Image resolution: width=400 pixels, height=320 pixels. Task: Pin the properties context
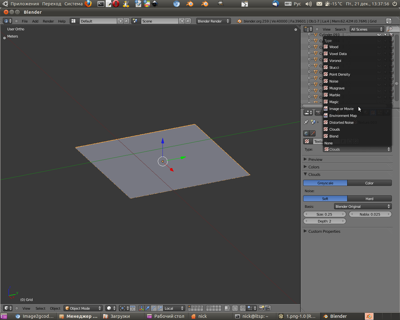click(306, 122)
